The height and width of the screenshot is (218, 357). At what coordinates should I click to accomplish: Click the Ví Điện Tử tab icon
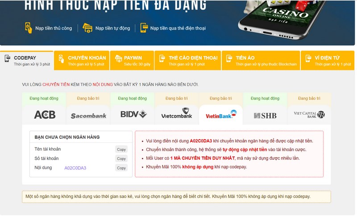point(308,58)
